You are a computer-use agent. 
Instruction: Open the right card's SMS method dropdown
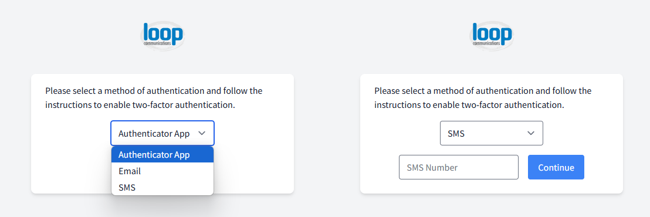(x=491, y=133)
